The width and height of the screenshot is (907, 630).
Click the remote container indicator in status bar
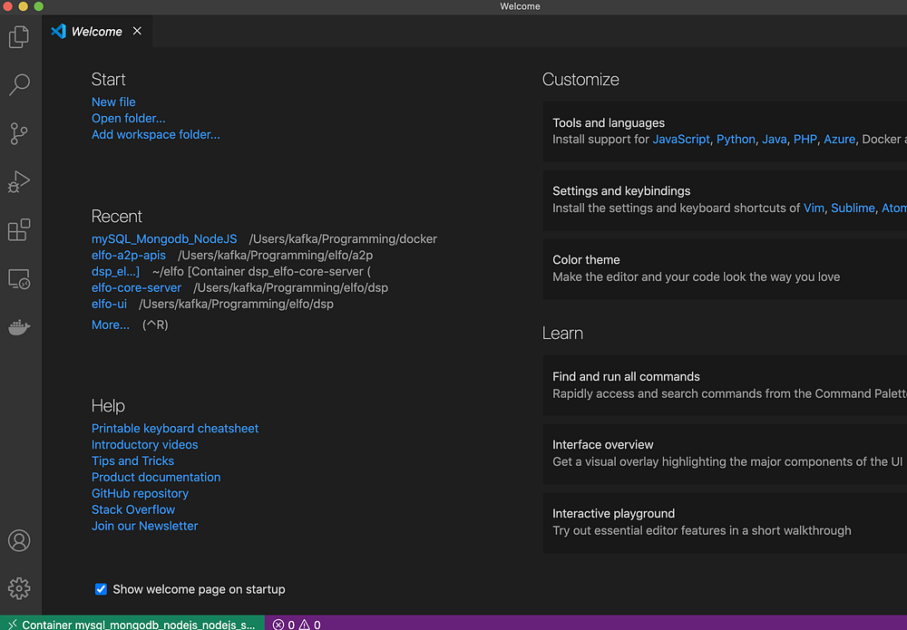[x=132, y=624]
